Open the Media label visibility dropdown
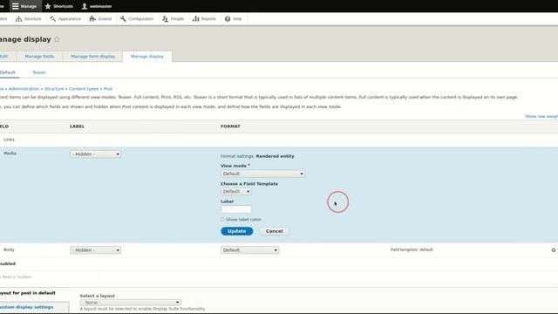The image size is (558, 314). click(95, 154)
